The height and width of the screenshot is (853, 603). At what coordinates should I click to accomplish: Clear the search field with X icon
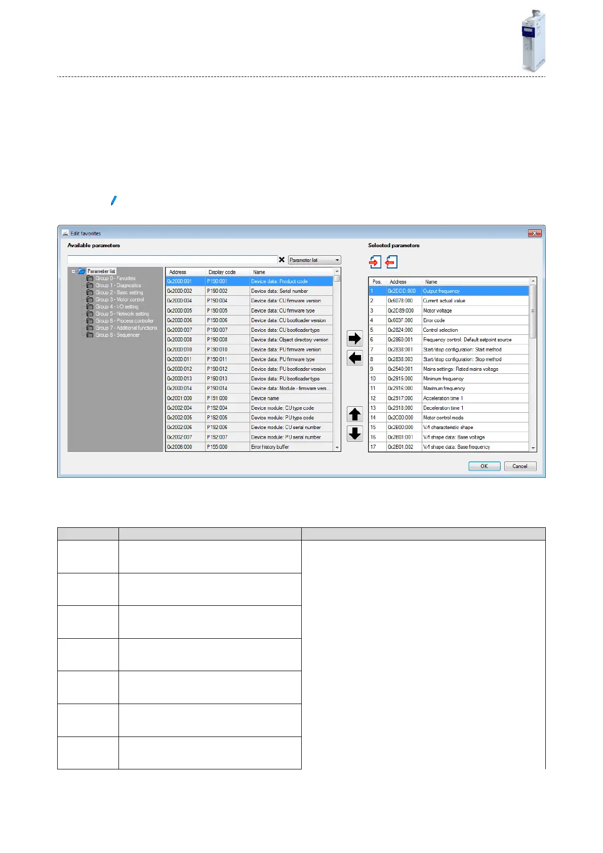[282, 260]
